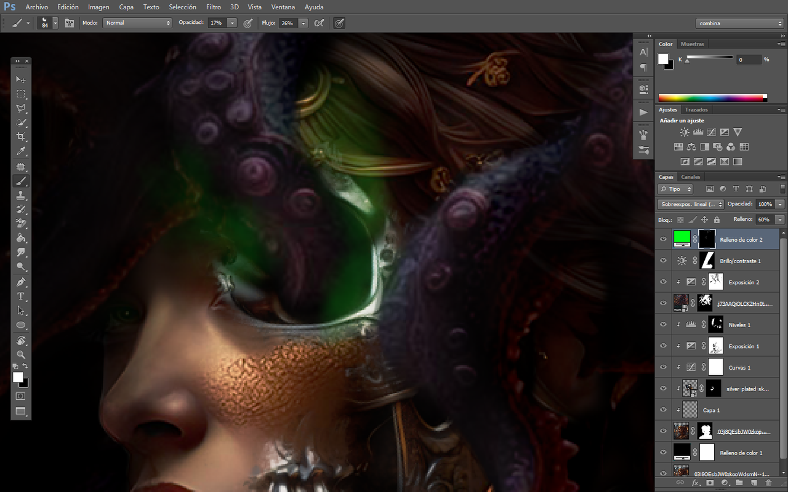788x492 pixels.
Task: Toggle airbrush mode in options bar
Action: pyautogui.click(x=319, y=23)
